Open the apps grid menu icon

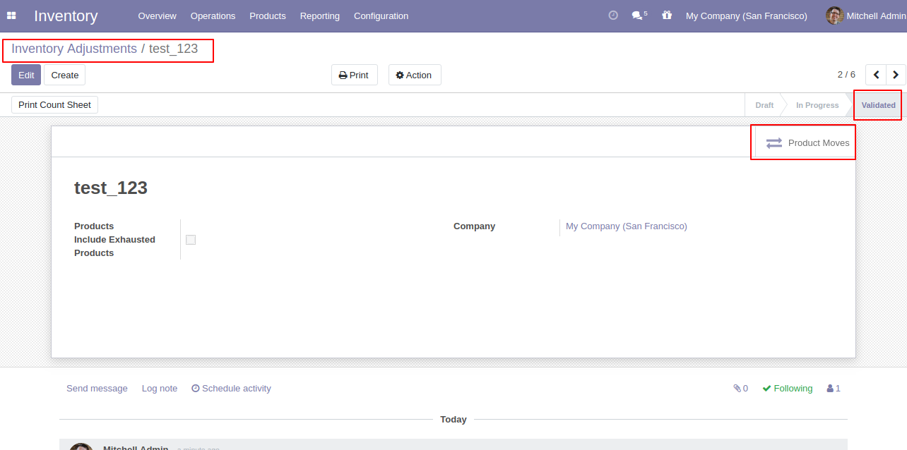tap(11, 16)
